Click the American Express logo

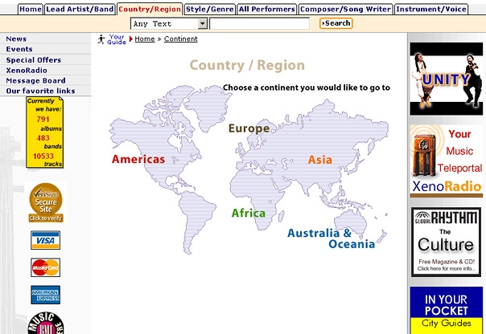[46, 295]
